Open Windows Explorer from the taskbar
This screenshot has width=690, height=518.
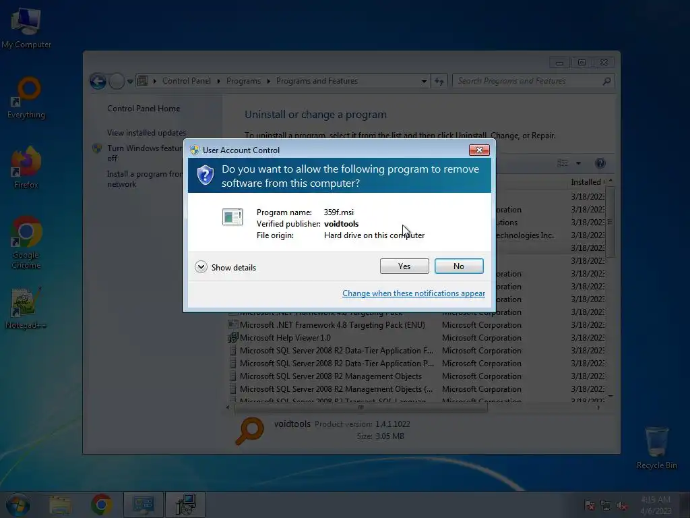click(x=60, y=505)
